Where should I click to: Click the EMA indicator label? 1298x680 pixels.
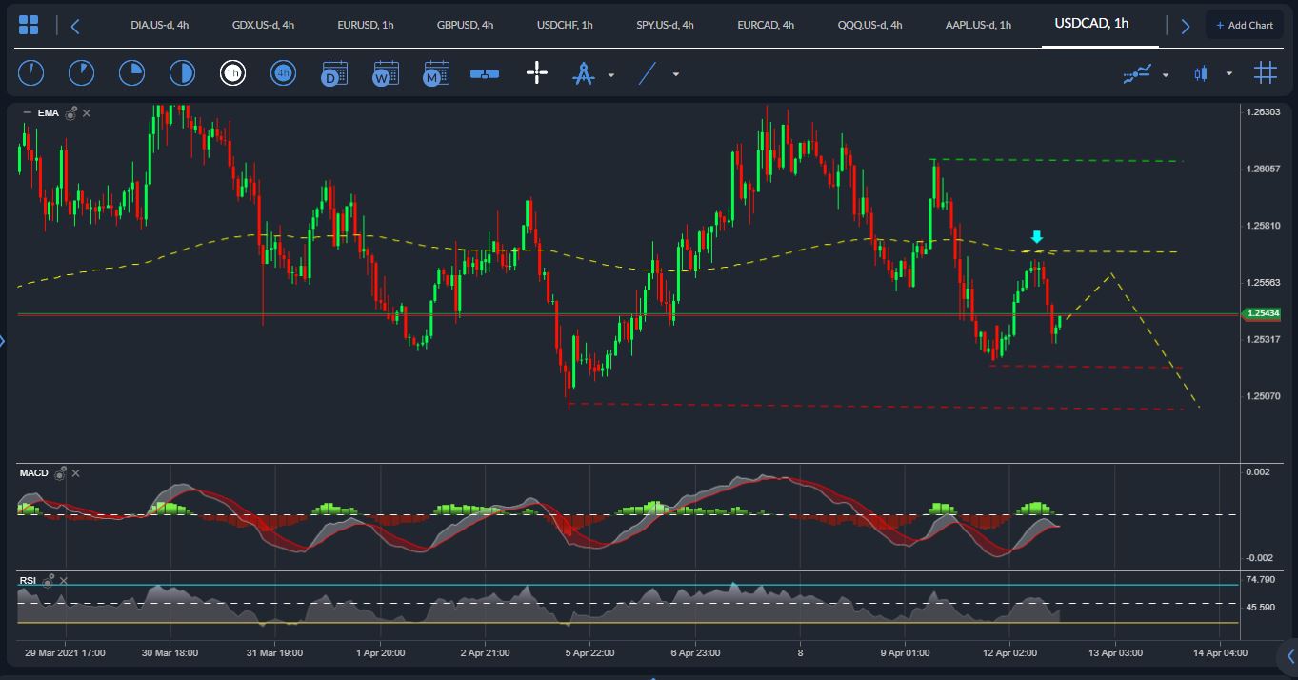(49, 113)
